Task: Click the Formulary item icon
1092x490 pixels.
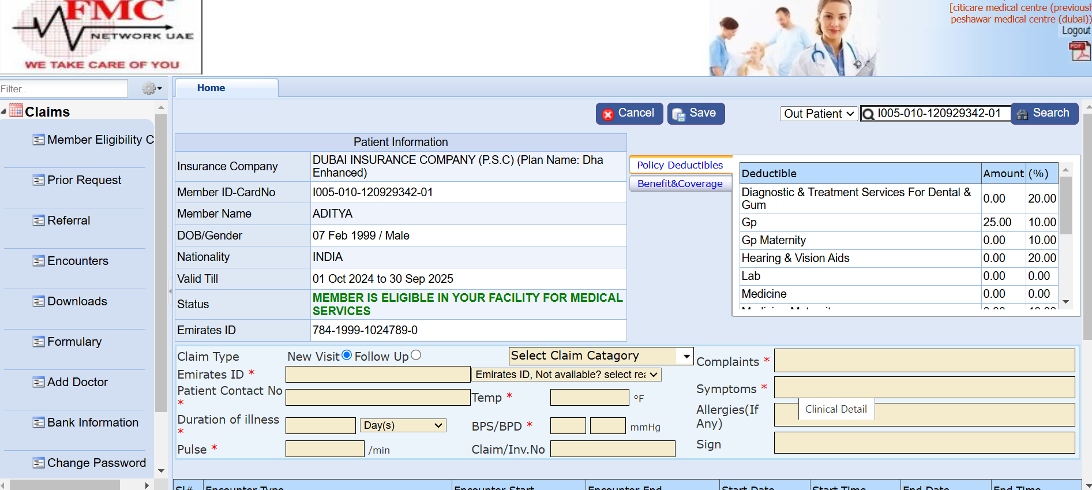Action: pyautogui.click(x=39, y=342)
